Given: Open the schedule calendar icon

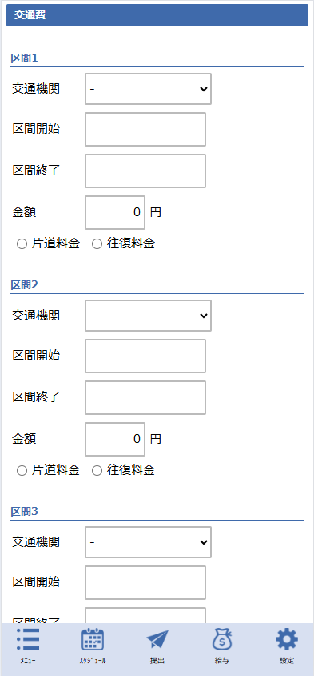Looking at the screenshot, I should [x=93, y=640].
